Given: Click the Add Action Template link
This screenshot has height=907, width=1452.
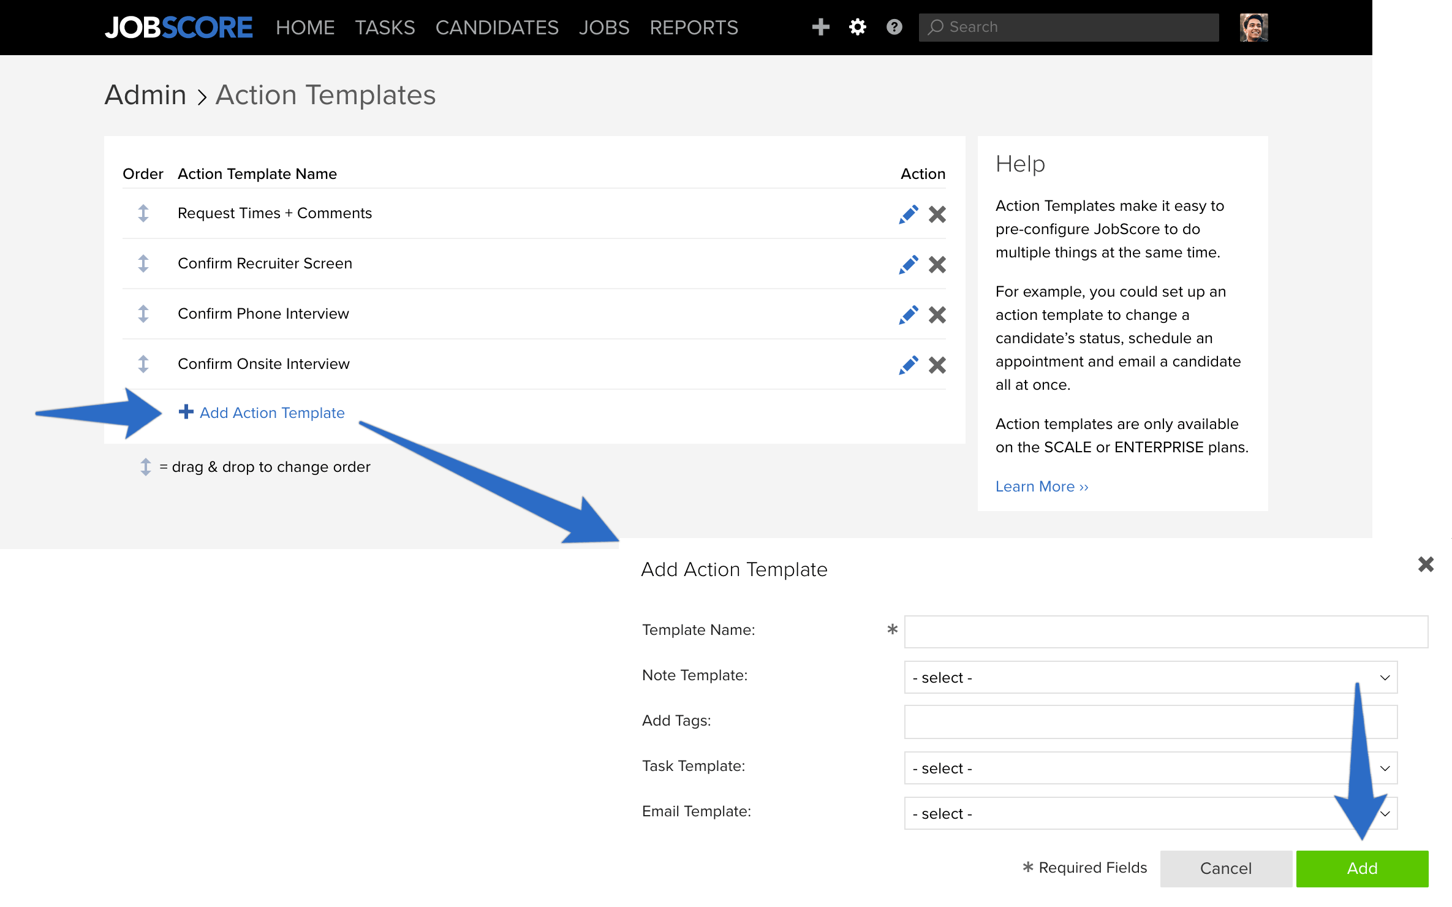Looking at the screenshot, I should pos(262,412).
